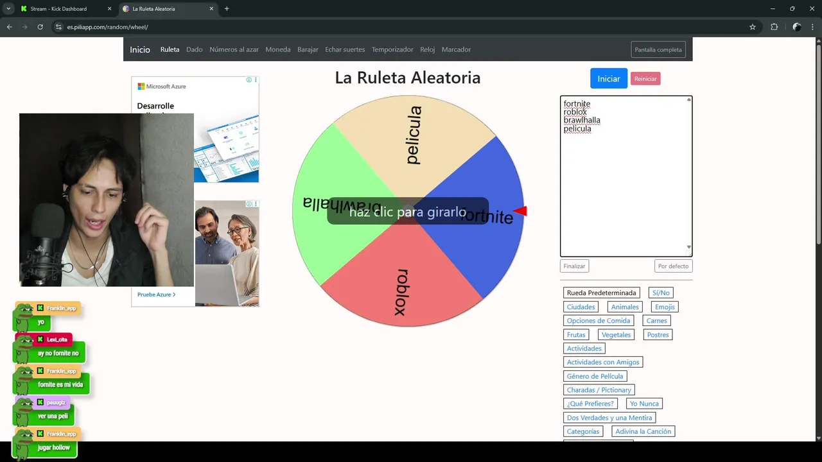Screen dimensions: 822x462
Task: Select the Opciones de Comida preset
Action: (x=599, y=320)
